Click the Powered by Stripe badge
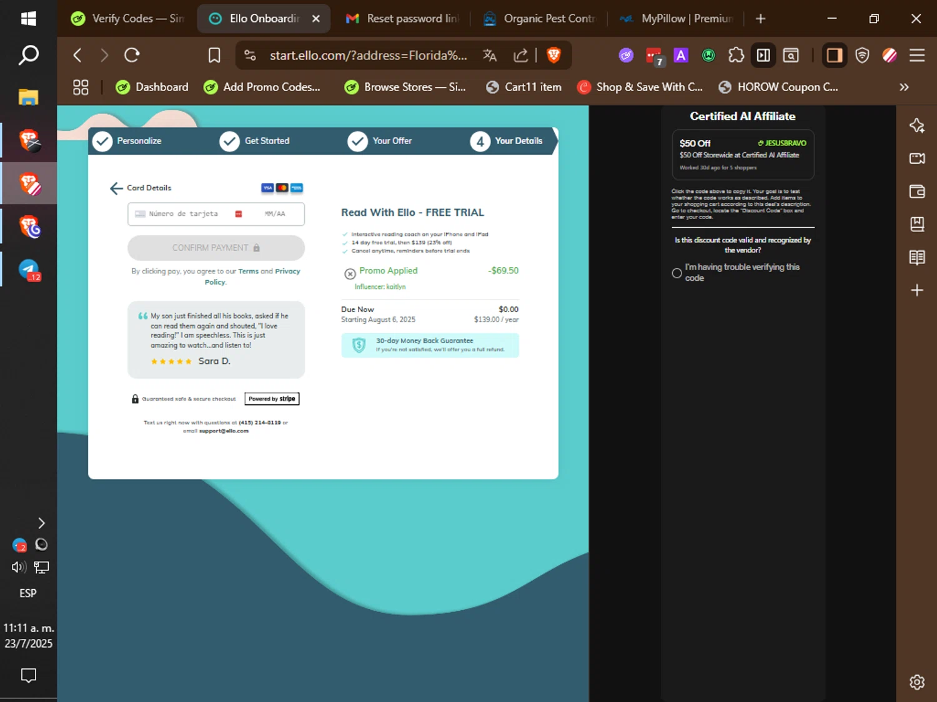937x702 pixels. [x=272, y=399]
